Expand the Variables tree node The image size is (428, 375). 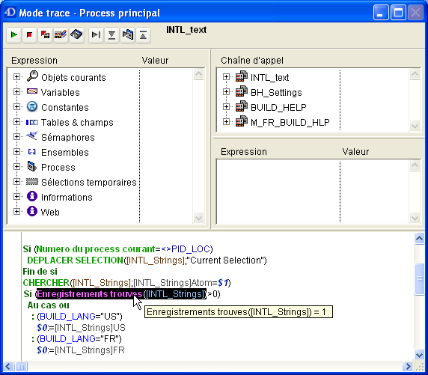click(x=16, y=92)
